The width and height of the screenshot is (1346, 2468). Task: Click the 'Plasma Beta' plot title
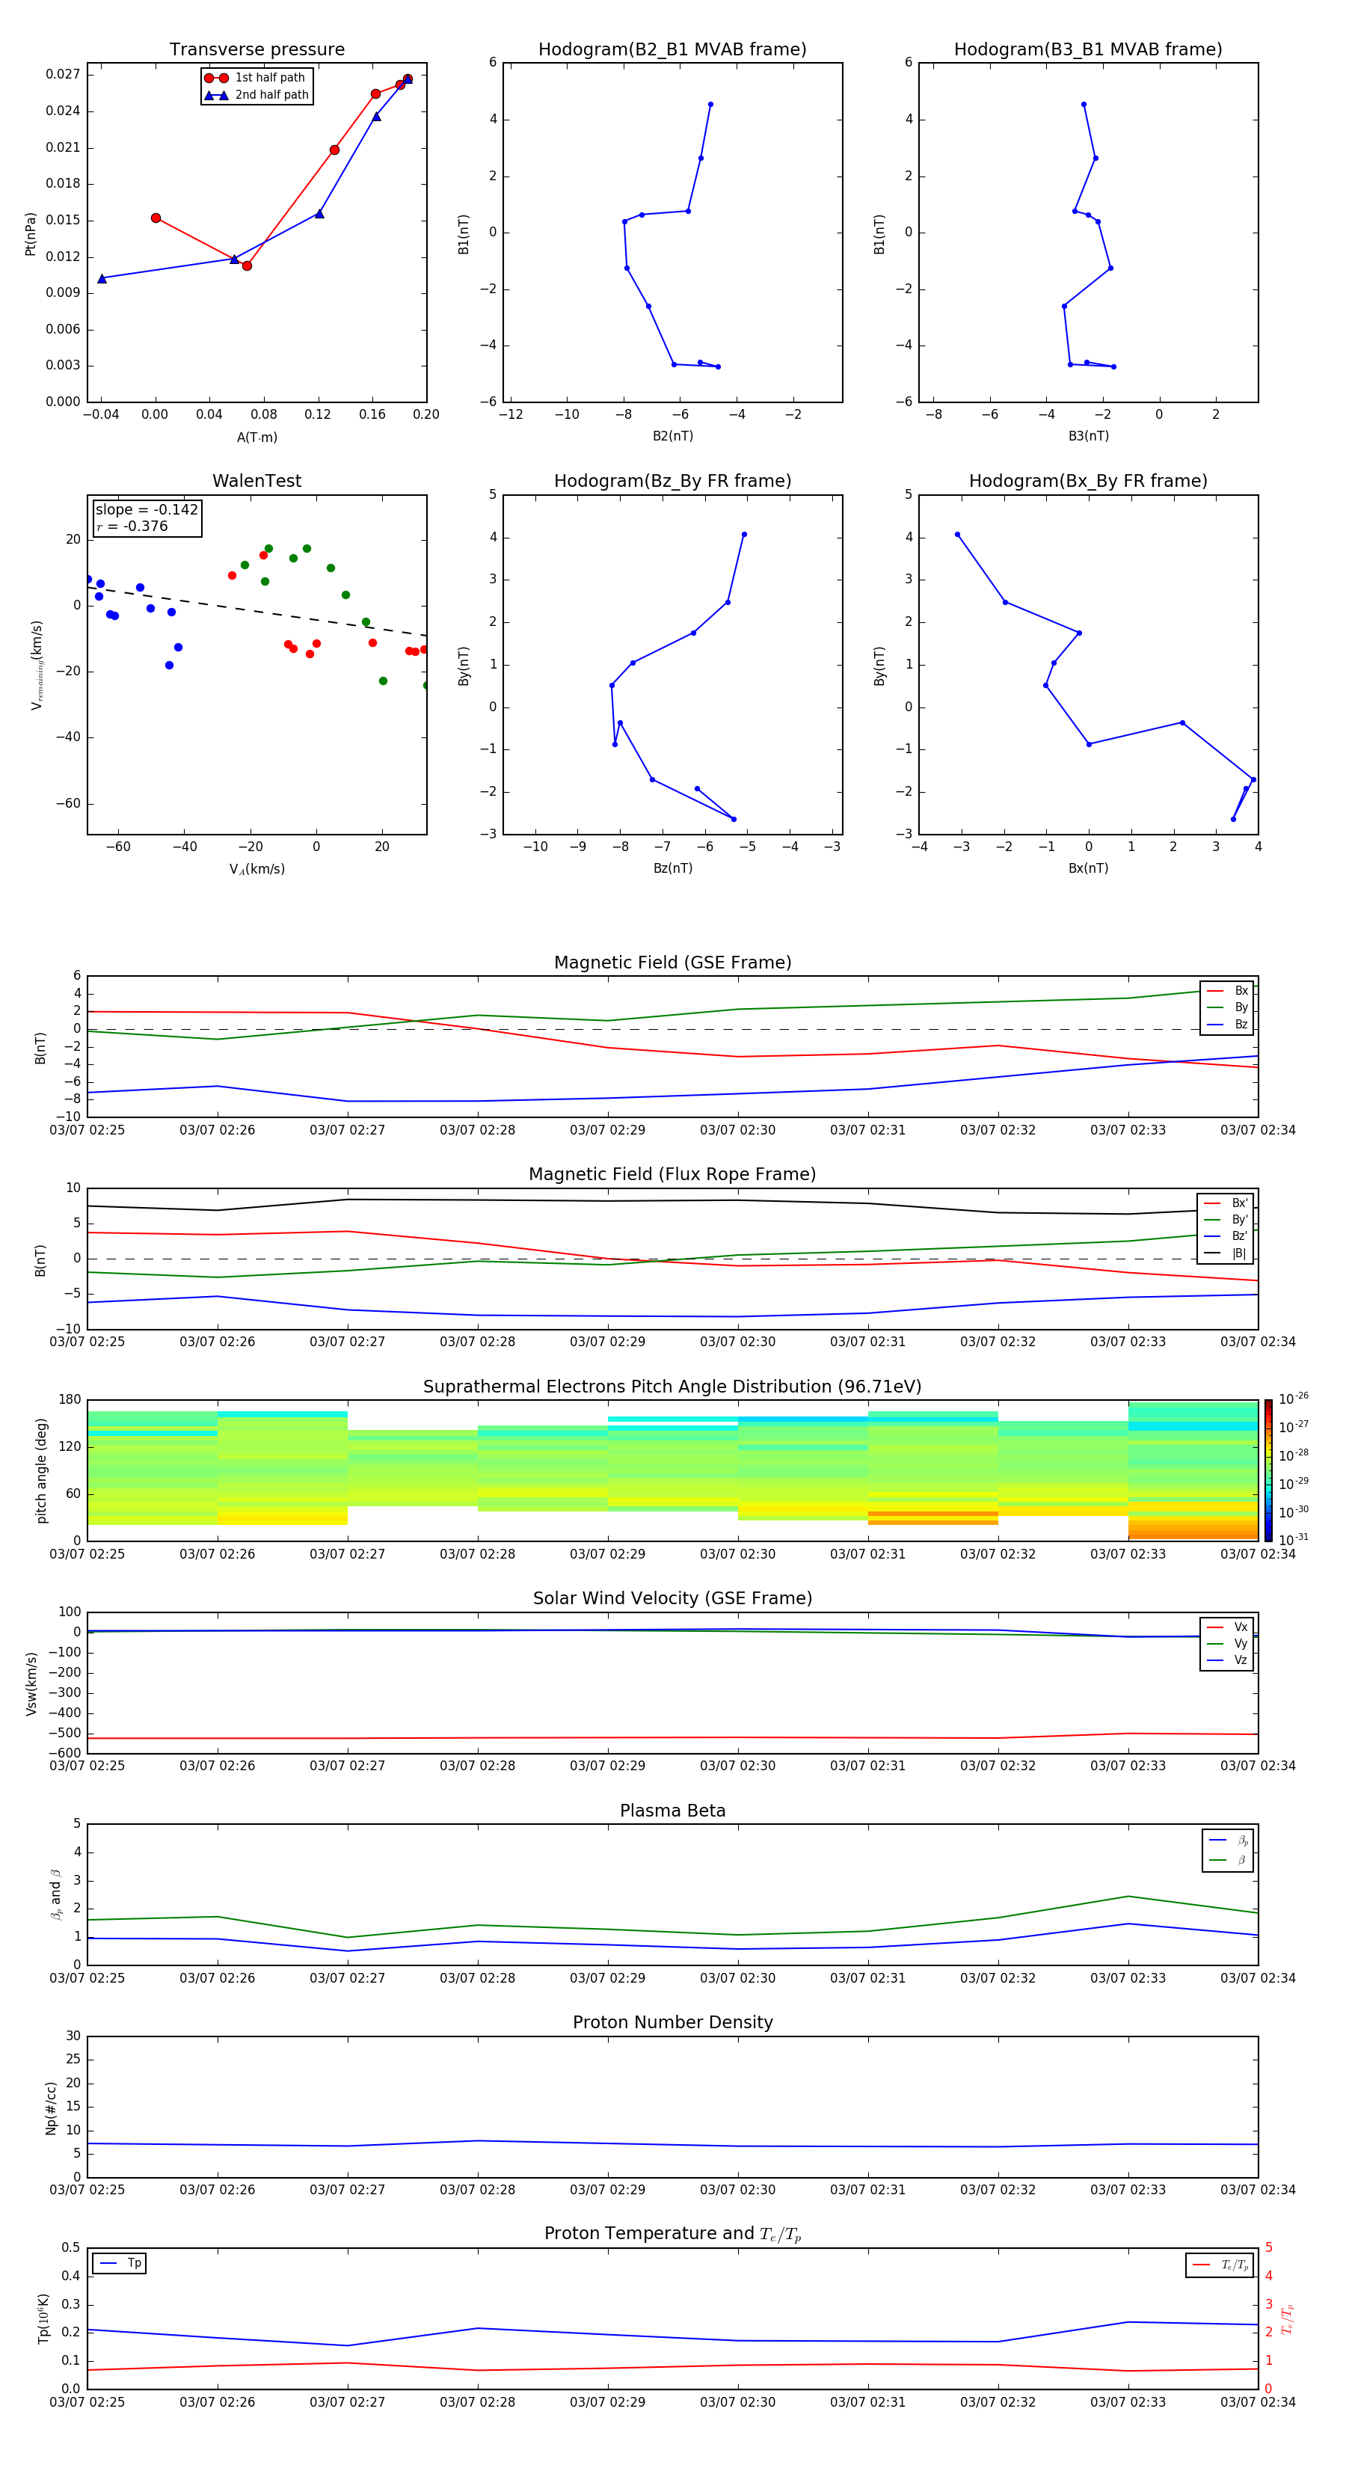pos(672,1811)
